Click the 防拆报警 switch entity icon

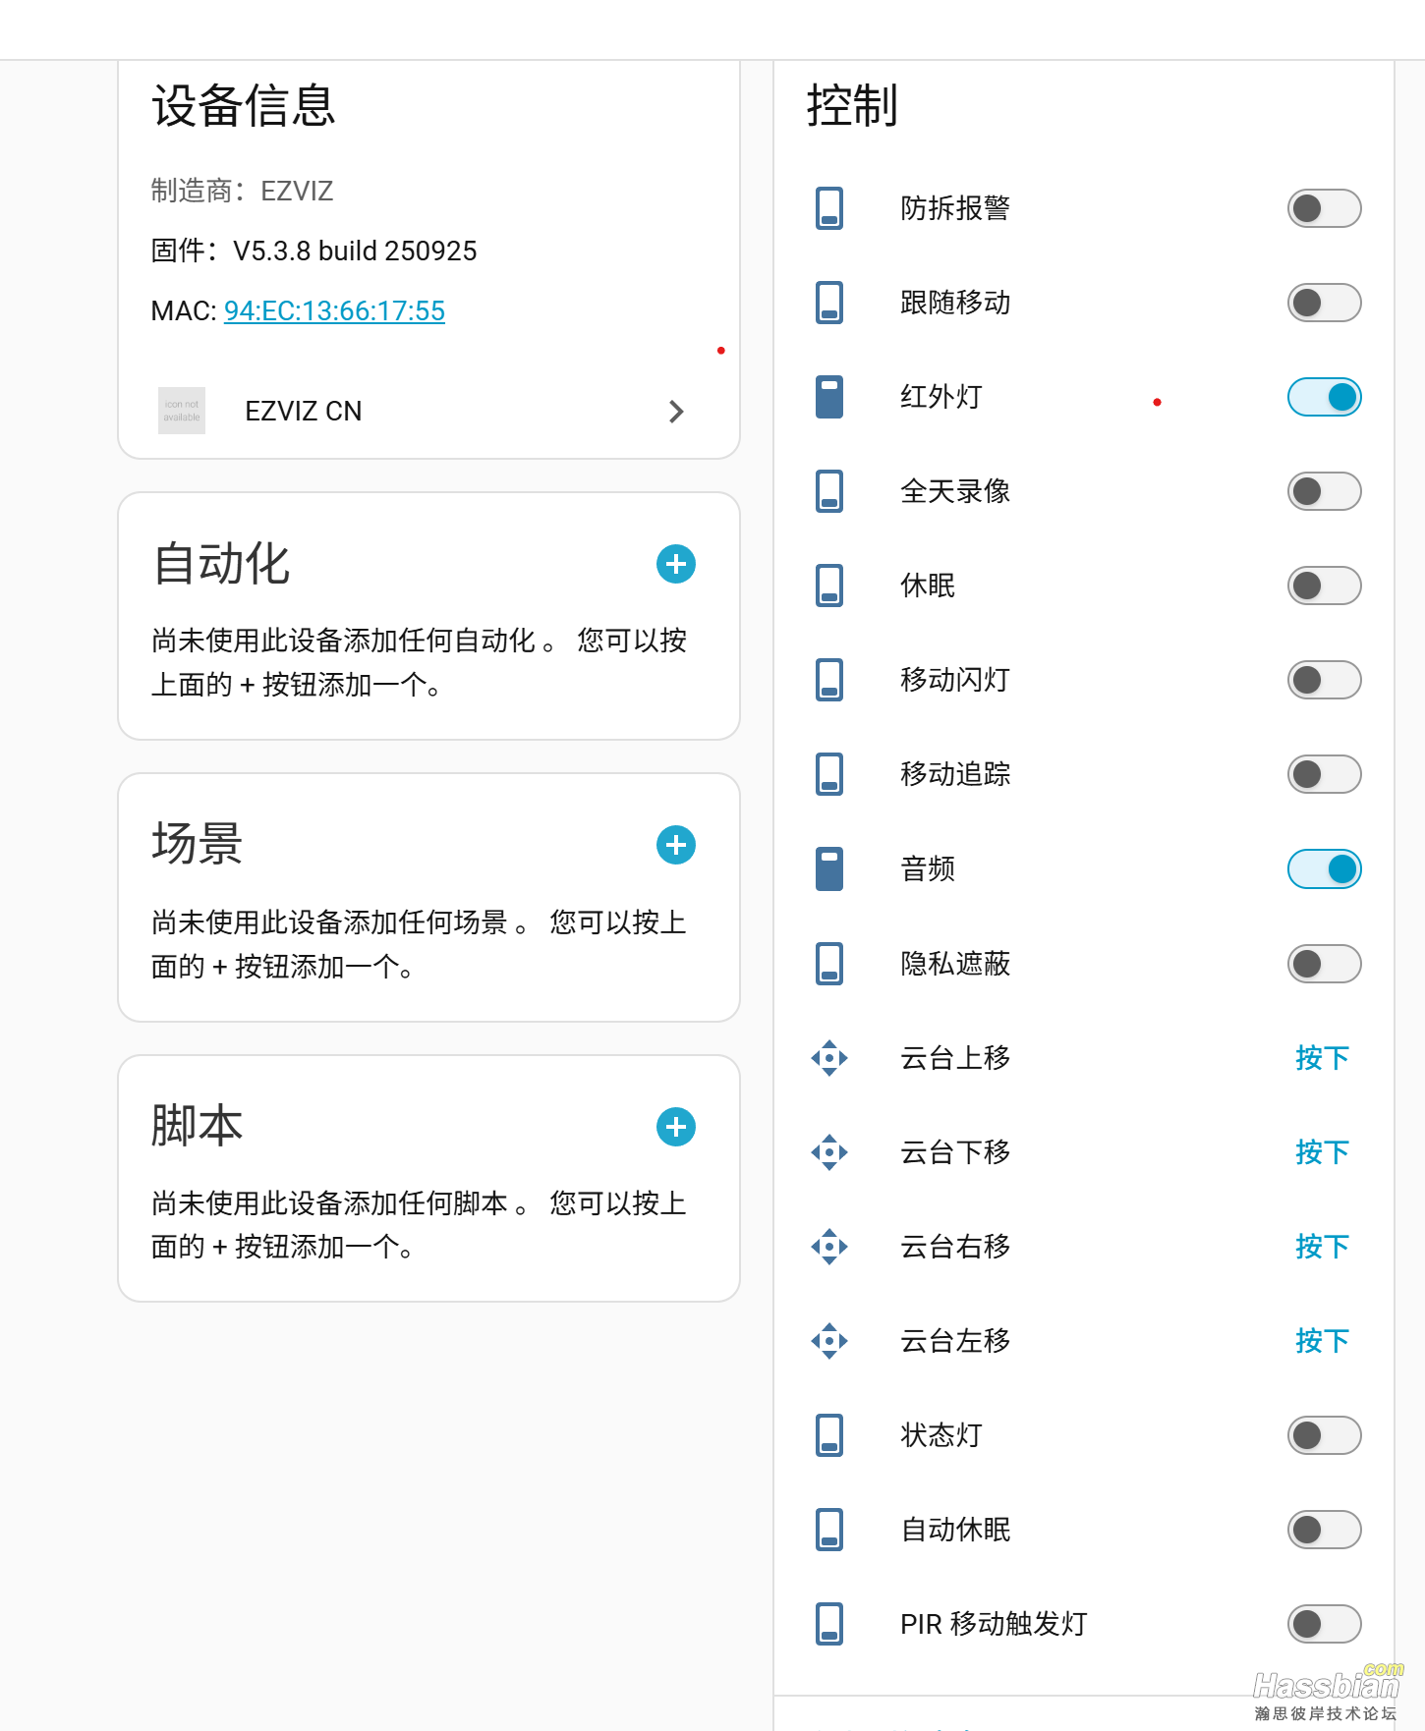829,208
